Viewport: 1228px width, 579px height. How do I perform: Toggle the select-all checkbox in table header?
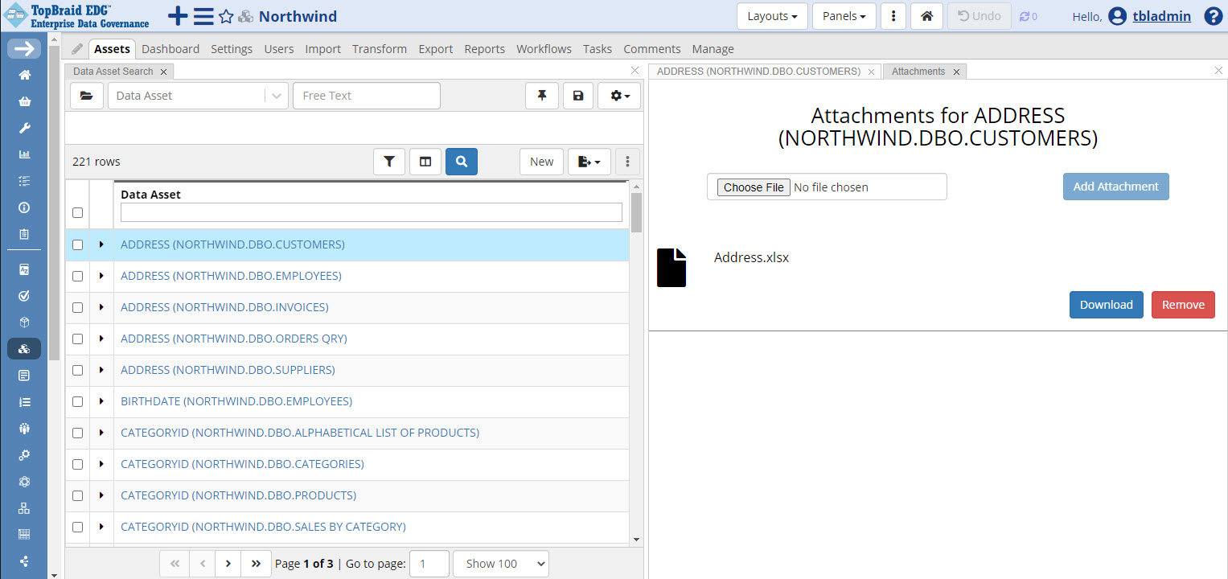78,213
